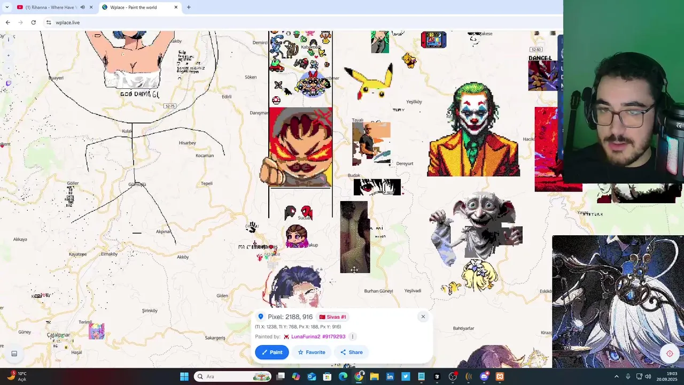Image resolution: width=684 pixels, height=385 pixels.
Task: Open Outlook from the taskbar
Action: point(312,376)
